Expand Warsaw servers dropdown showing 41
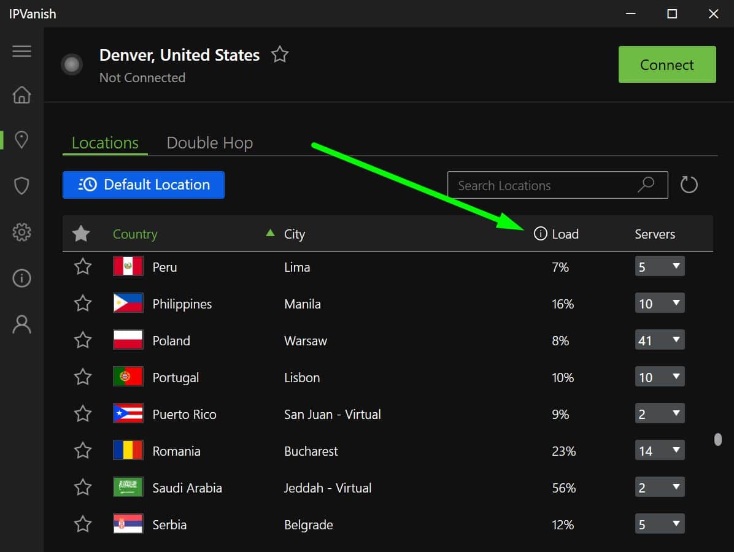Viewport: 734px width, 552px height. [x=660, y=340]
